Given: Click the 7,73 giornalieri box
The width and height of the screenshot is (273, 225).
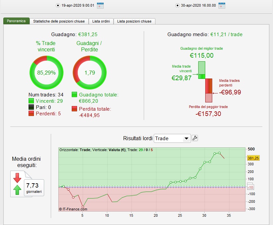Looking at the screenshot, I should pyautogui.click(x=34, y=188).
